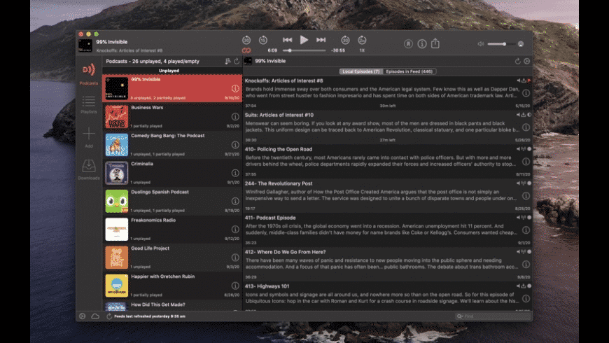
Task: Toggle the red flag on Knockoffs episode
Action: pyautogui.click(x=529, y=80)
